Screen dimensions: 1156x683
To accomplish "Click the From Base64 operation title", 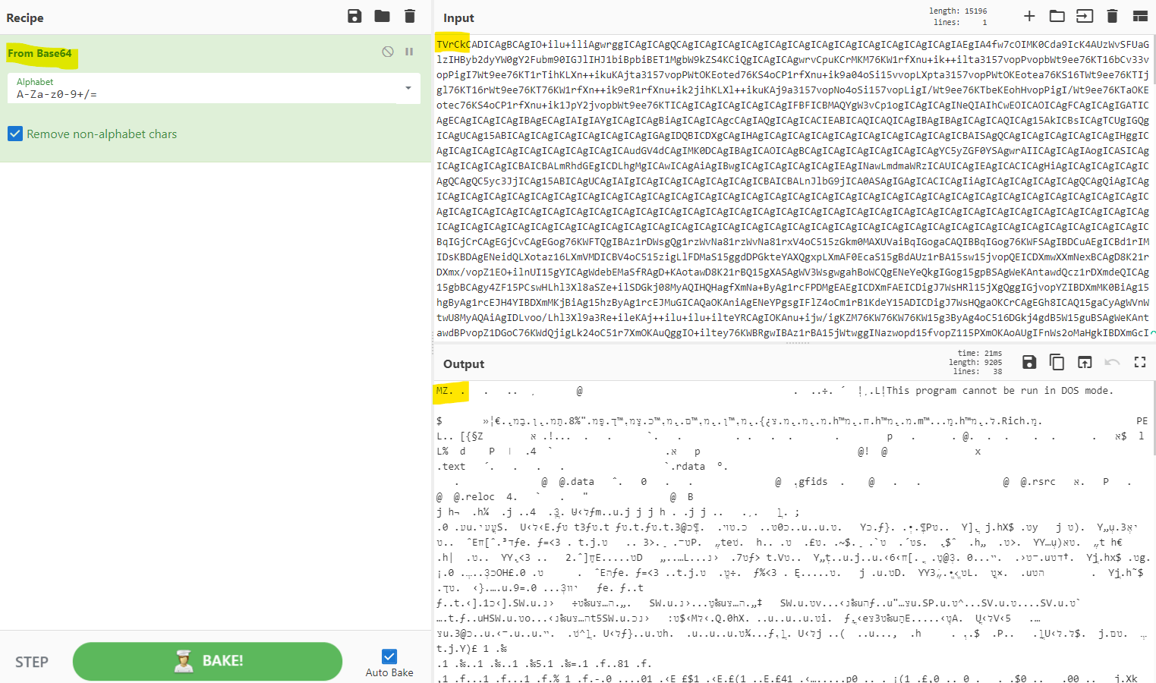I will pyautogui.click(x=39, y=53).
